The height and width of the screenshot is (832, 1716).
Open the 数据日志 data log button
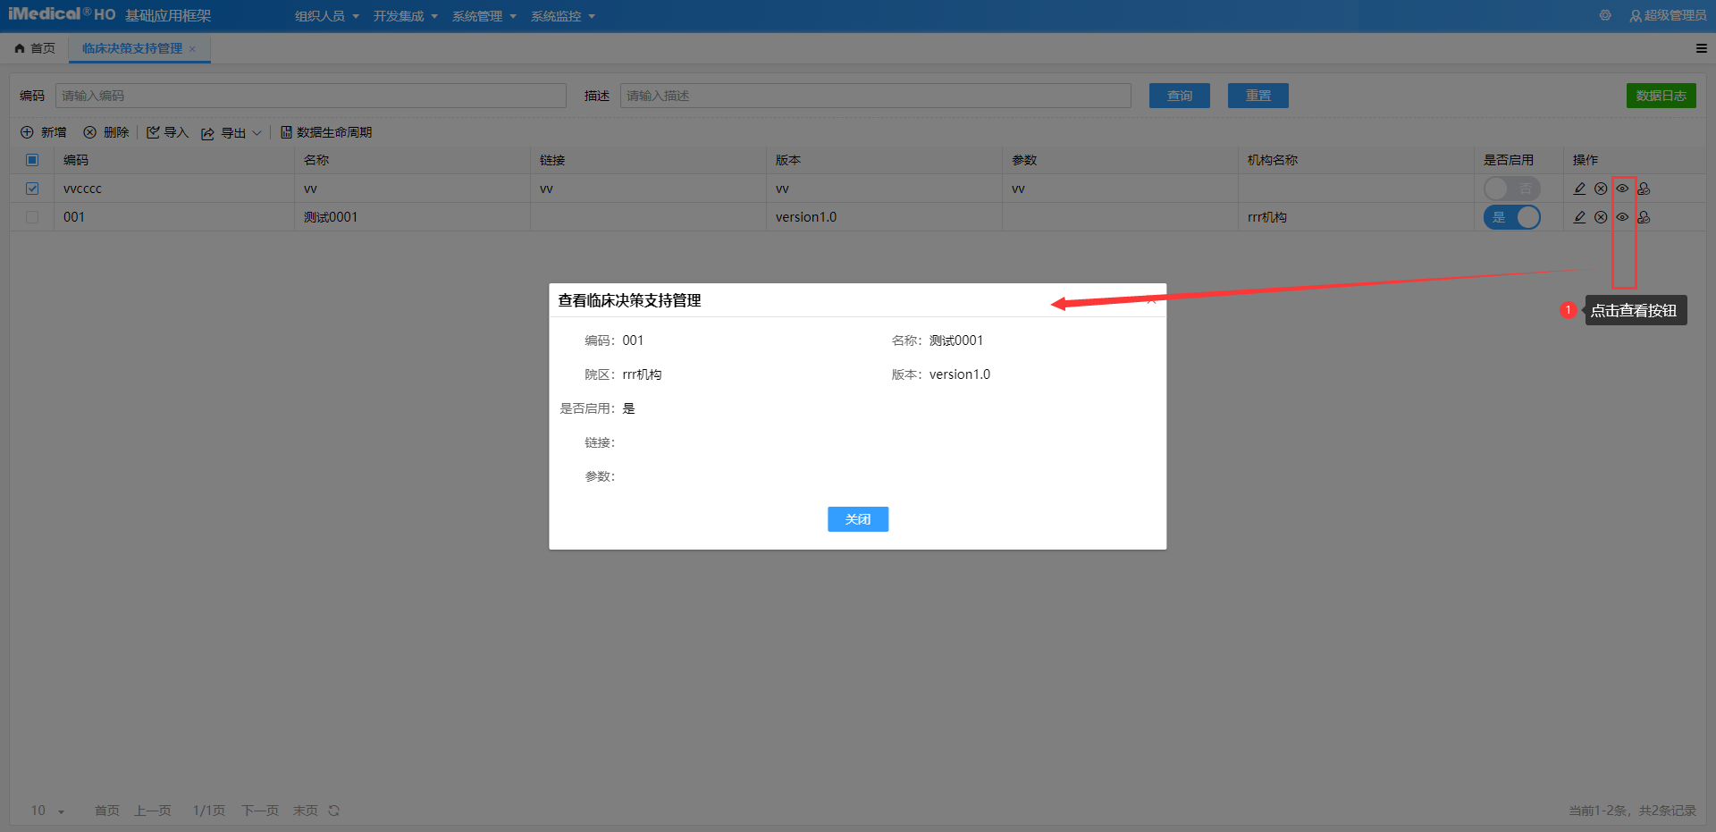click(1661, 96)
